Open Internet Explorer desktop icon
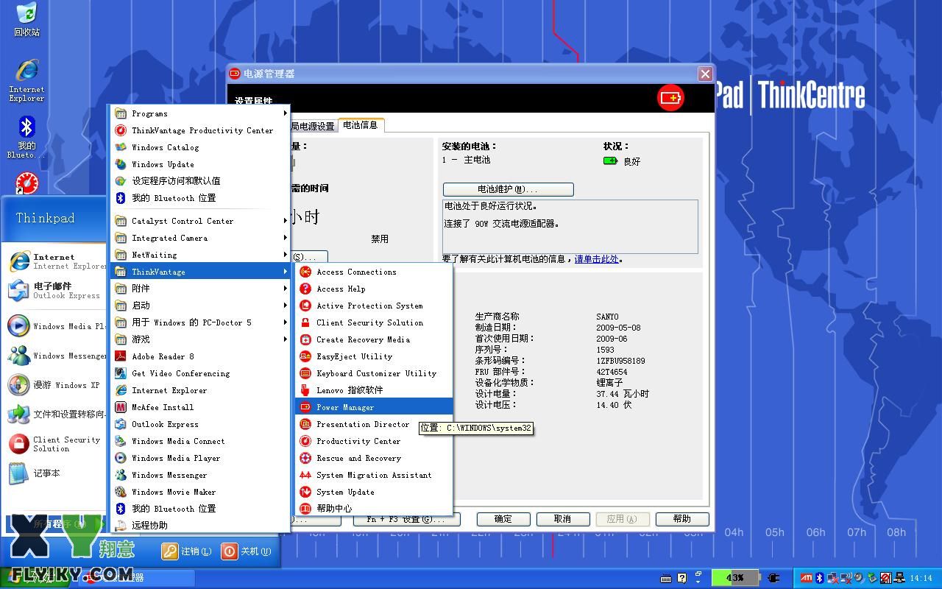 [x=26, y=81]
